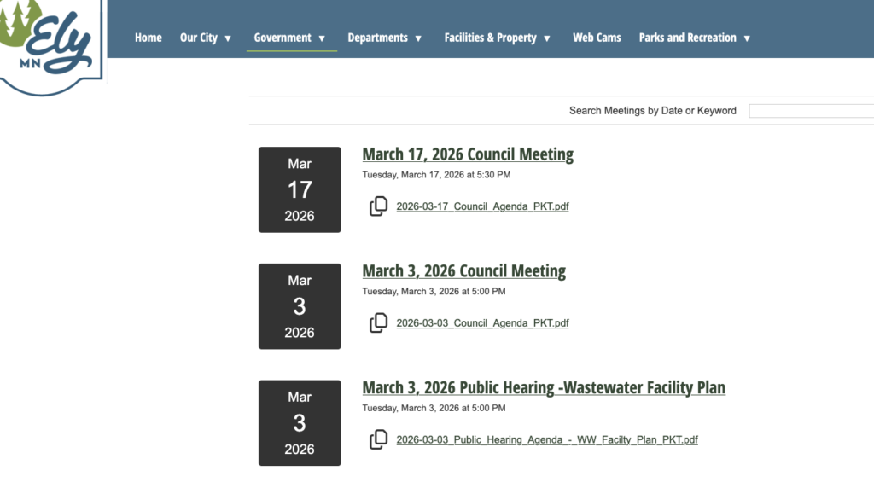The height and width of the screenshot is (488, 874).
Task: Click the Ely MN city logo
Action: tap(51, 44)
